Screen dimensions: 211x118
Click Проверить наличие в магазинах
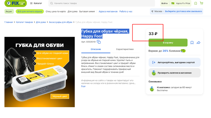click(175, 73)
